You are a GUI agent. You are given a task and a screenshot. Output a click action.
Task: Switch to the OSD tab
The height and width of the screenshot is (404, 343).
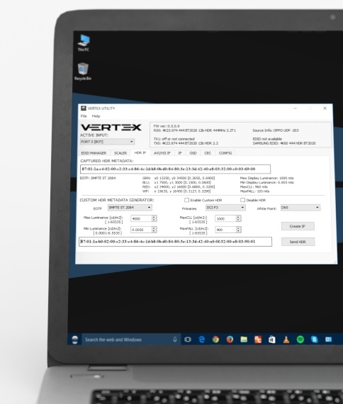point(193,153)
